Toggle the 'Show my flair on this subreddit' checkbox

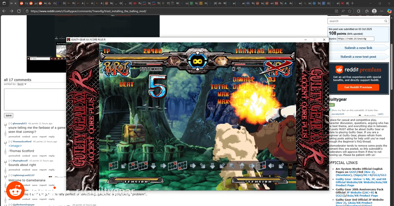pos(329,110)
